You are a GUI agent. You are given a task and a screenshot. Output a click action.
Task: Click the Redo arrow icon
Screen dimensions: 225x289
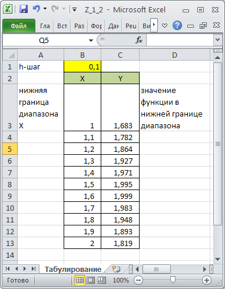pos(55,9)
